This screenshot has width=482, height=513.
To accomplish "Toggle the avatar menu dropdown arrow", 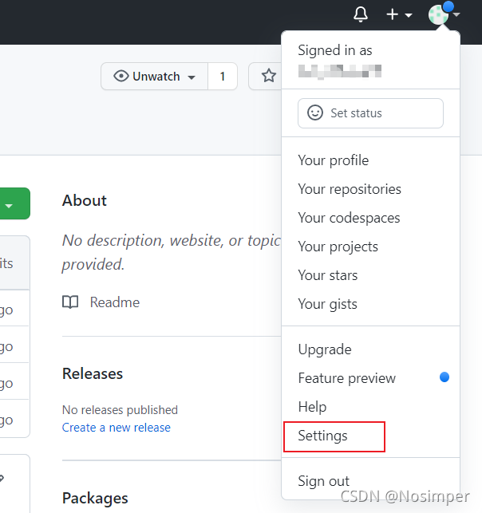I will pos(456,14).
